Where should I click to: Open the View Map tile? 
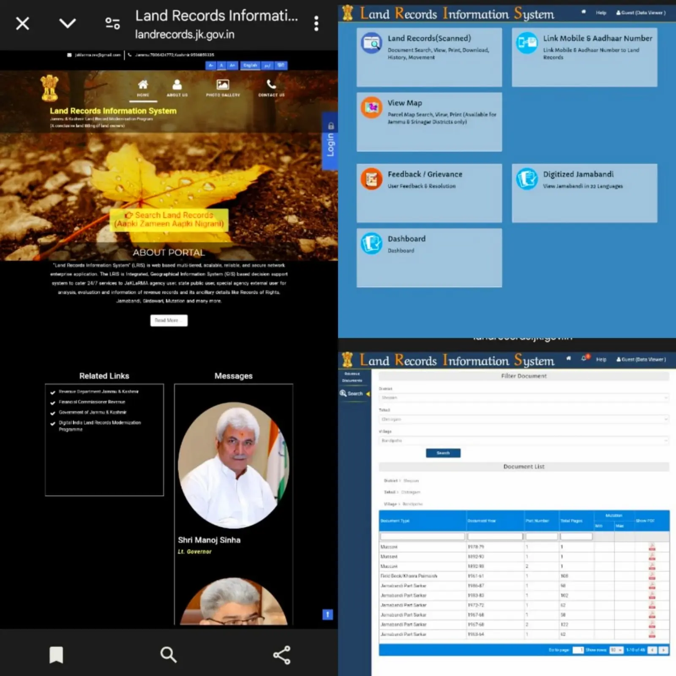point(429,122)
